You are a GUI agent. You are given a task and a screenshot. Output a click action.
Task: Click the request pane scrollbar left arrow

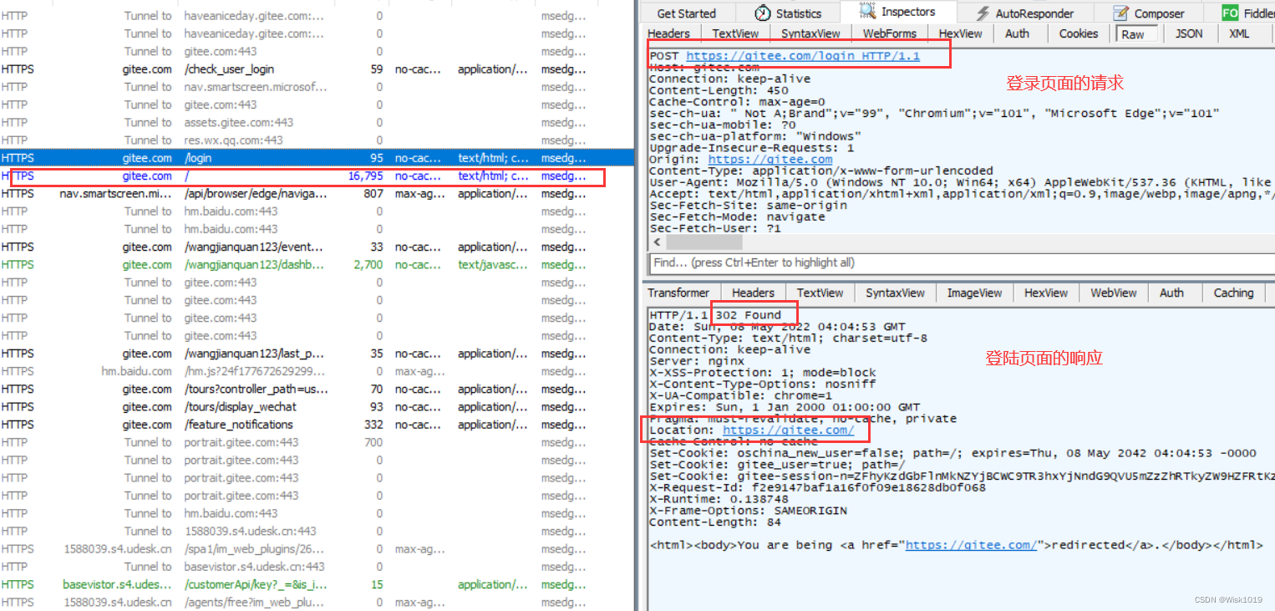[657, 242]
